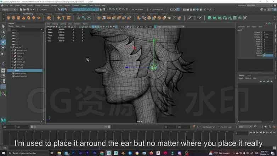
Task: Pick the Scale tool in toolbox
Action: (x=2, y=53)
